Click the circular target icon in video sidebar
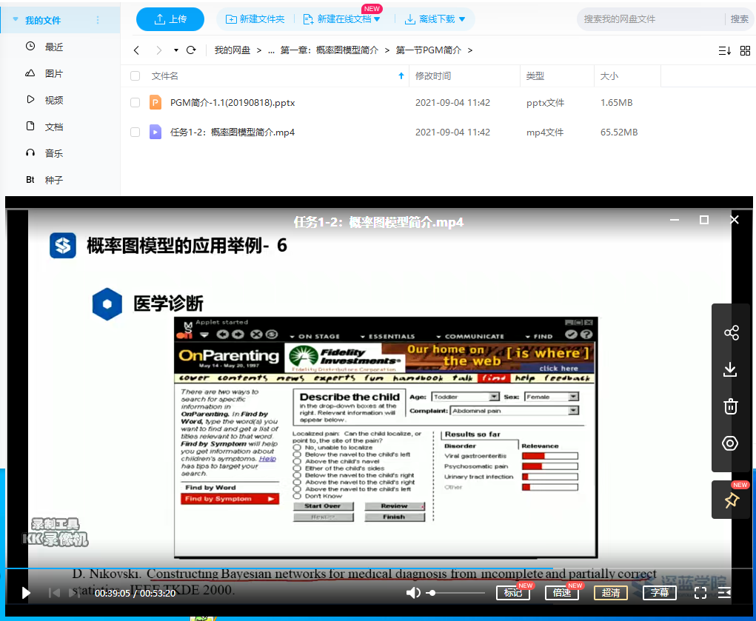This screenshot has width=756, height=621. pyautogui.click(x=730, y=443)
